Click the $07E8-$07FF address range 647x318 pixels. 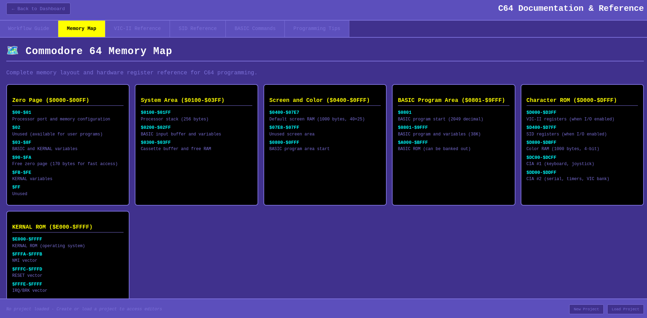coord(284,127)
